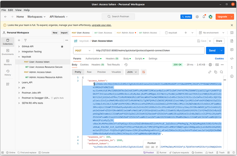The height and width of the screenshot is (156, 237).
Task: Click the Cookies link
Action: 219,58
